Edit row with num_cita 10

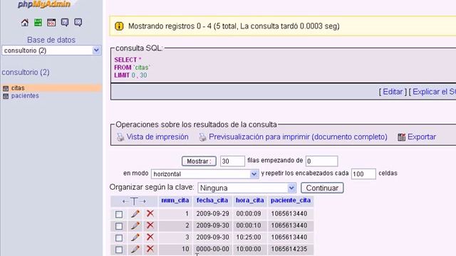click(x=135, y=249)
